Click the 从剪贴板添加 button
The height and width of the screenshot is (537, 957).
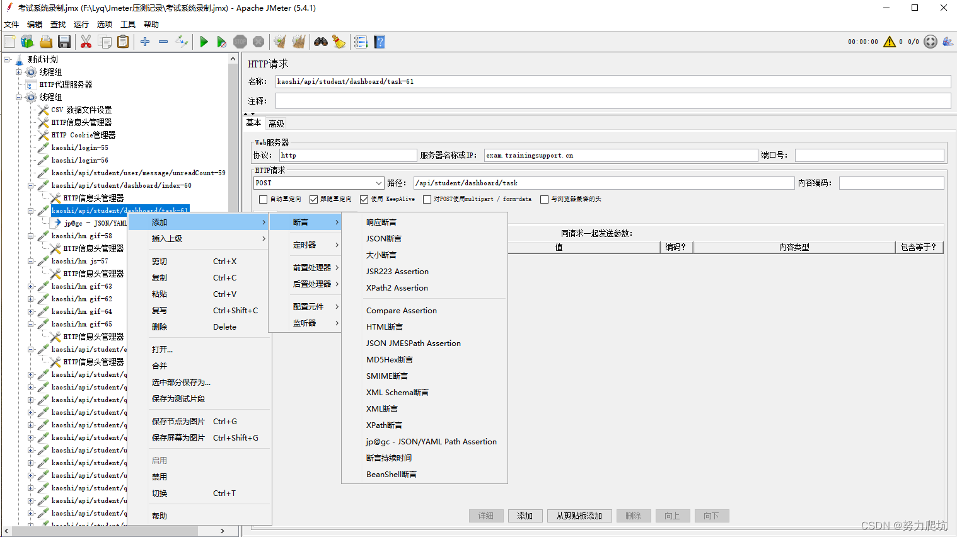coord(579,516)
